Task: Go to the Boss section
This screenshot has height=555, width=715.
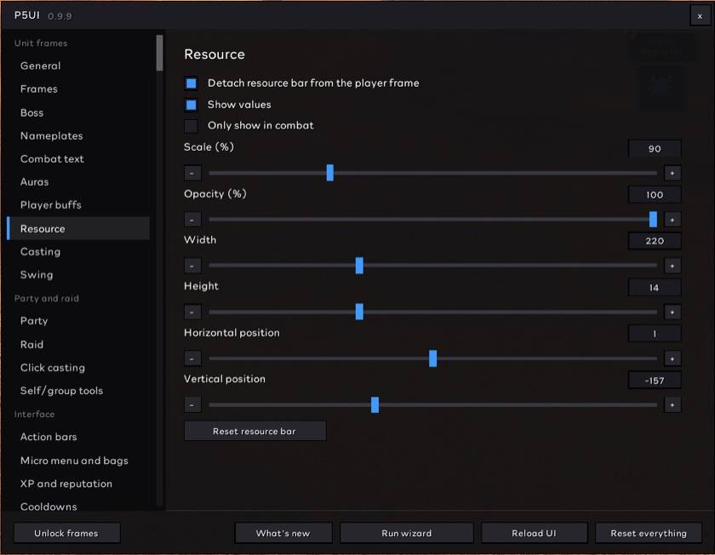Action: 78,112
